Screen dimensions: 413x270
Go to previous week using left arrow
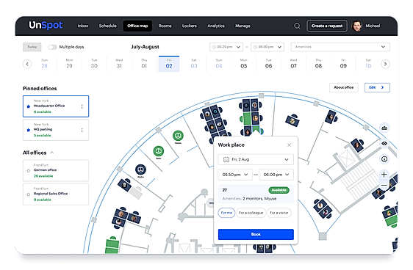pyautogui.click(x=27, y=64)
